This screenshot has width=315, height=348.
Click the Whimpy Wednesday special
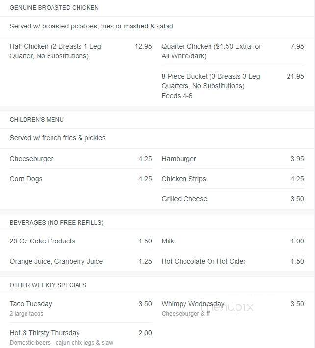233,309
